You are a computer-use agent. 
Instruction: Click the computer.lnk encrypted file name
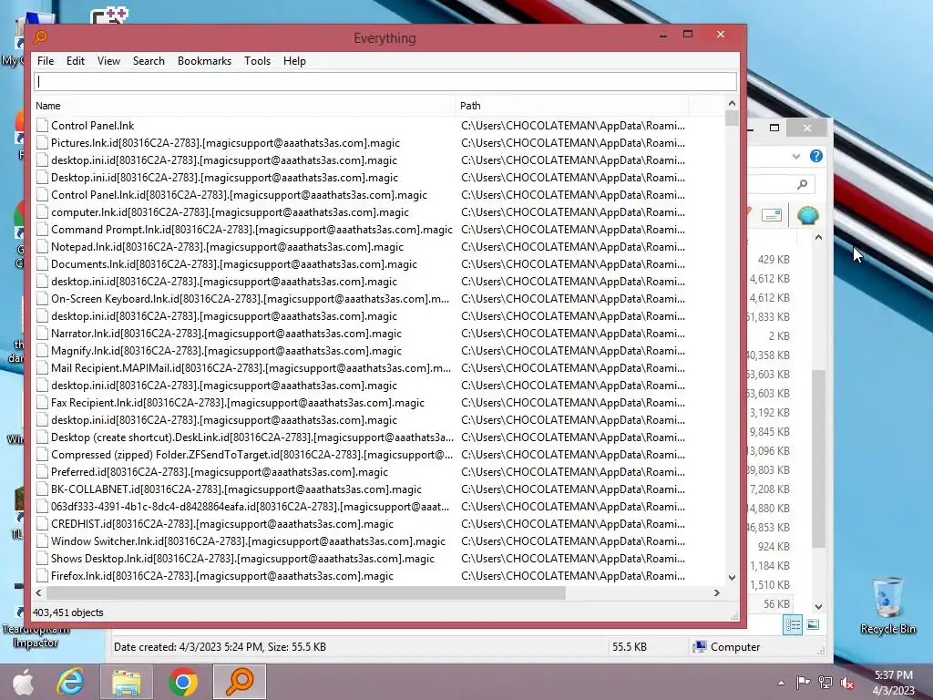230,211
